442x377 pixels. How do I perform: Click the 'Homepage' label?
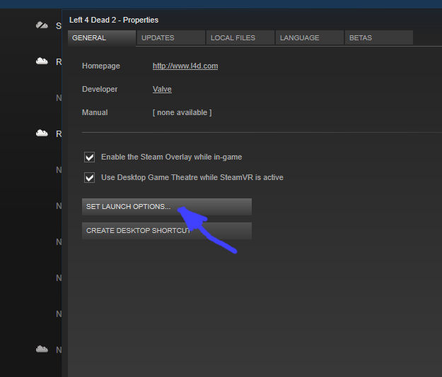coord(101,66)
